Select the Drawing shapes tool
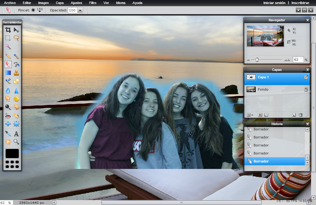This screenshot has height=205, width=316. [16, 81]
